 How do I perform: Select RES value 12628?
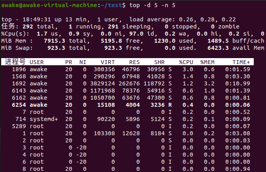pos(131,133)
